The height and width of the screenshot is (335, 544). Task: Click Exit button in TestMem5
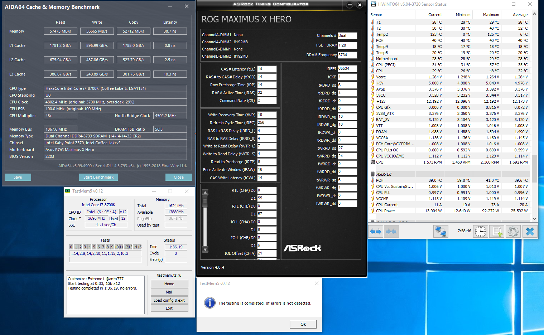(x=169, y=308)
